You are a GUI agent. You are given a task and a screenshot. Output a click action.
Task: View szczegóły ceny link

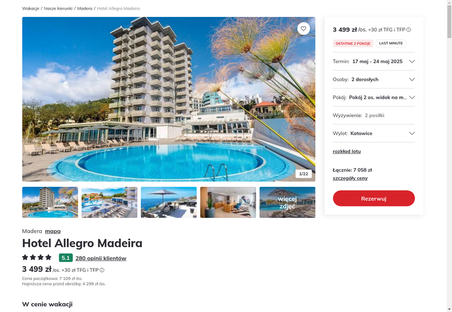pos(350,178)
